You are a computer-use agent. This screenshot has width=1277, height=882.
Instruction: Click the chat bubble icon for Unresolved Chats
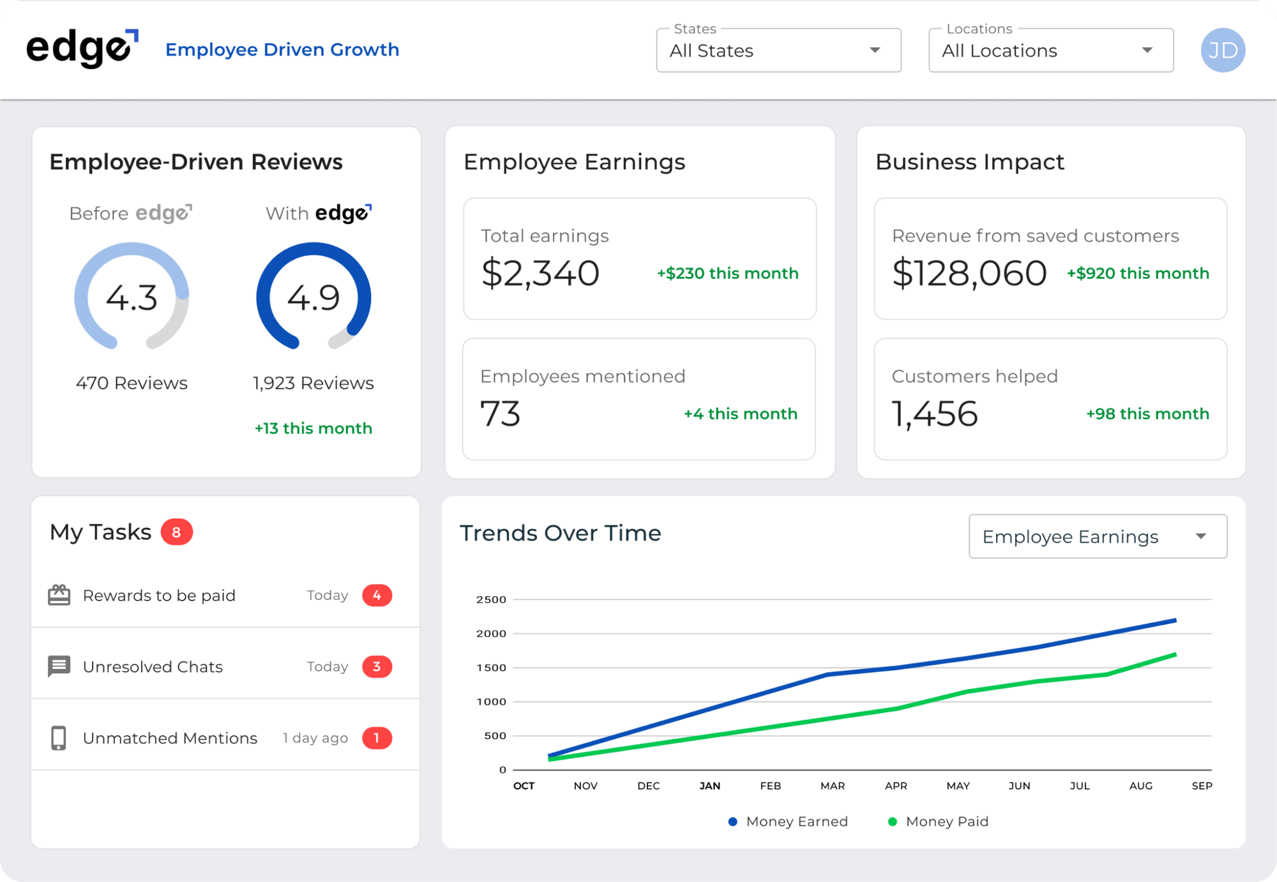(59, 666)
